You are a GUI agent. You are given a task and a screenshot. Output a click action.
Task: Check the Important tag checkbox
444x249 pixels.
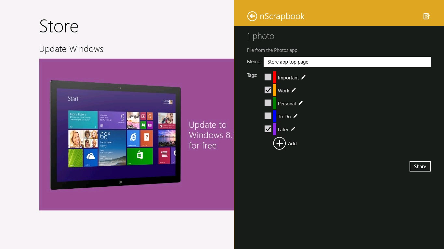[268, 77]
